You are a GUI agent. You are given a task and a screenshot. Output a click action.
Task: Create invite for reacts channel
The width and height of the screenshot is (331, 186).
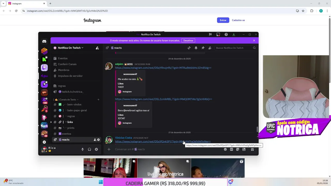tap(95, 140)
